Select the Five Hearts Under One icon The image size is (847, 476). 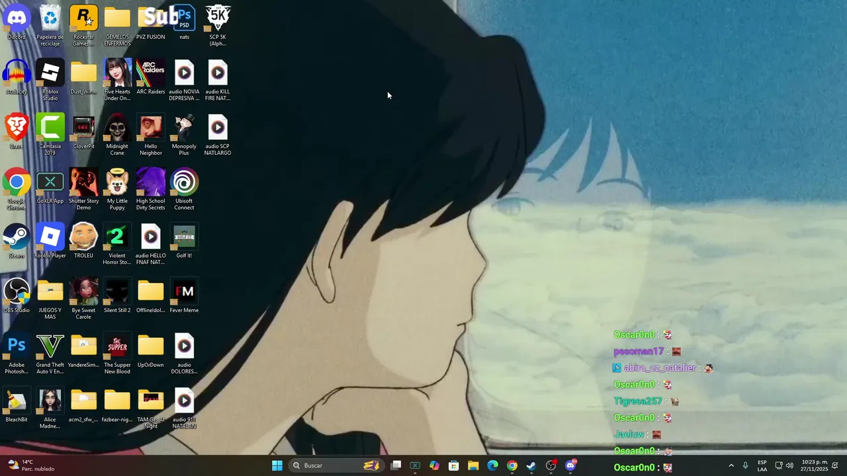tap(117, 81)
